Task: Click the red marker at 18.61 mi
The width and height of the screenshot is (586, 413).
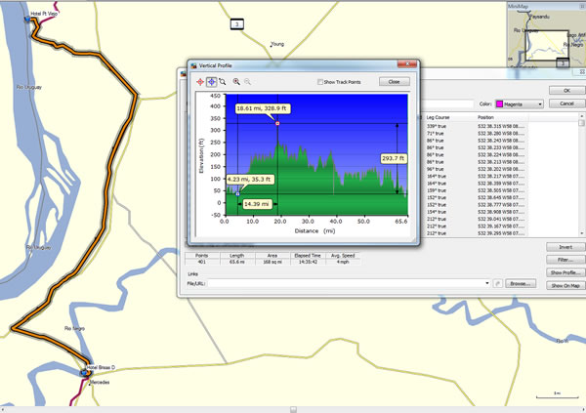Action: pos(277,123)
